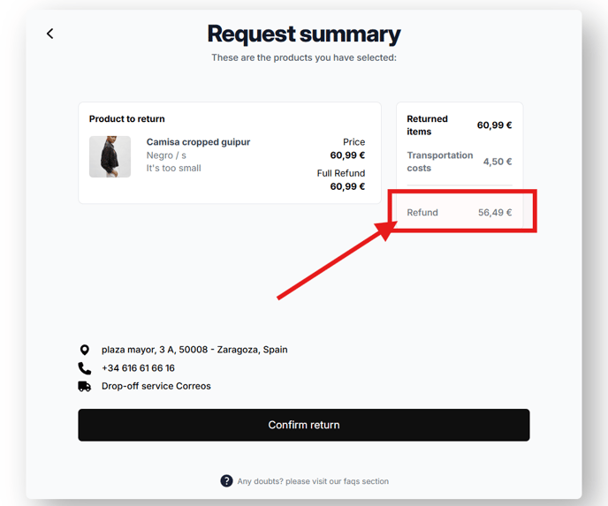The width and height of the screenshot is (608, 506).
Task: Confirm the return request
Action: [x=304, y=425]
